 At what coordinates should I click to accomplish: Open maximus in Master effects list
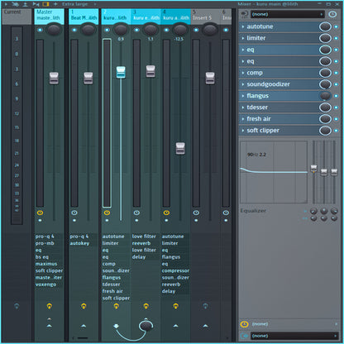tap(46, 264)
